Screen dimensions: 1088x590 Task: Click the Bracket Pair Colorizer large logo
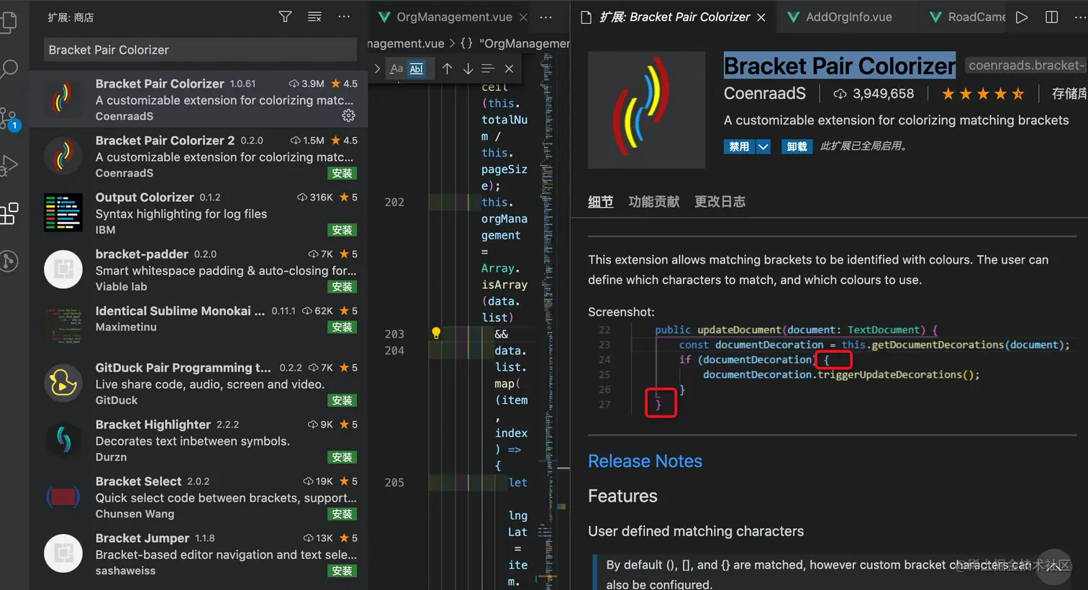[x=646, y=109]
